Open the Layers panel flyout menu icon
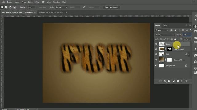 [x=190, y=25]
